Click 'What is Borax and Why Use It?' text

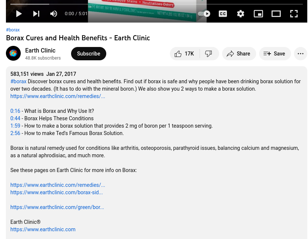(x=59, y=111)
